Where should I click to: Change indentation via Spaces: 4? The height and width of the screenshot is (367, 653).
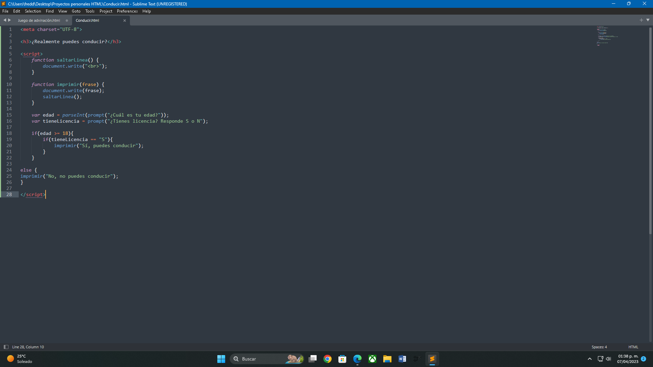(599, 347)
